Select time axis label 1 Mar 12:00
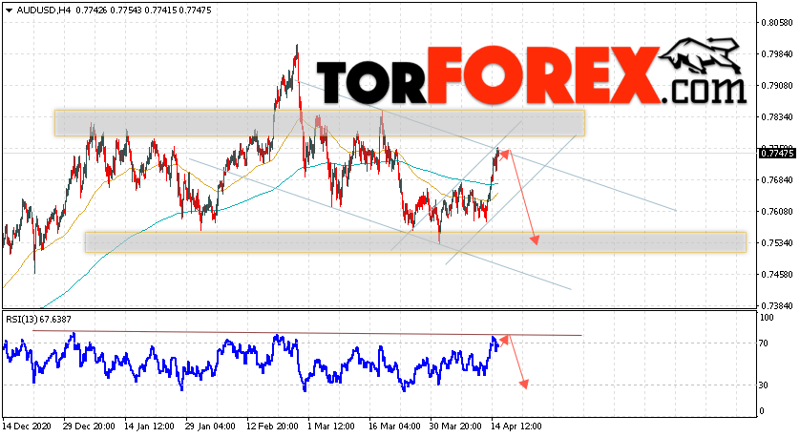This screenshot has height=437, width=800. 330,427
